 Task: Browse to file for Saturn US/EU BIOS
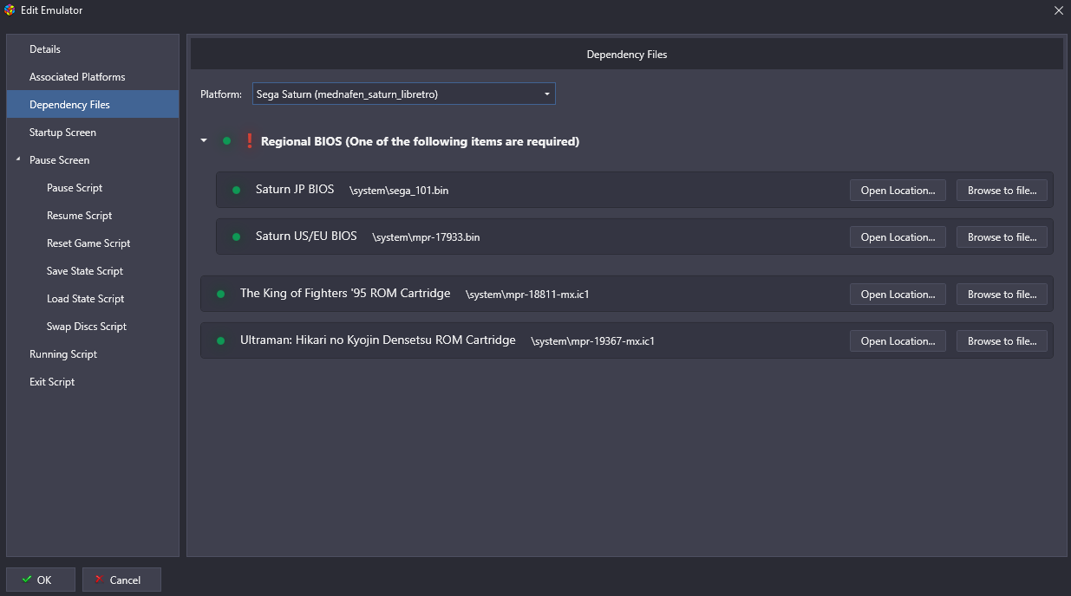click(x=1002, y=237)
